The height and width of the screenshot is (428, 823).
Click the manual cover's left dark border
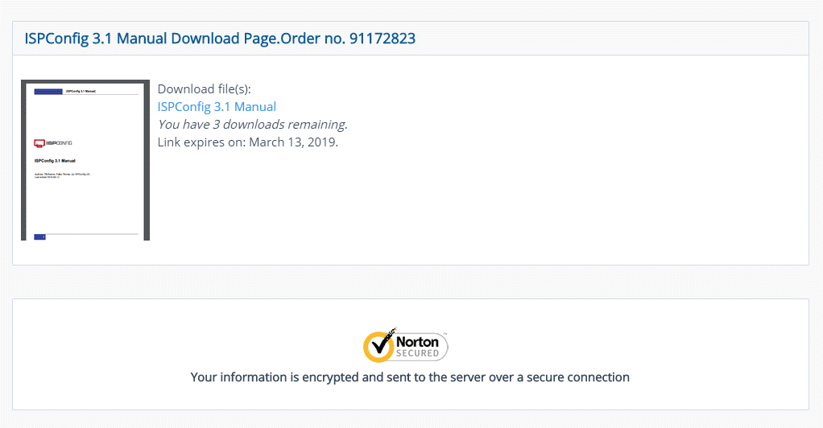pyautogui.click(x=23, y=161)
